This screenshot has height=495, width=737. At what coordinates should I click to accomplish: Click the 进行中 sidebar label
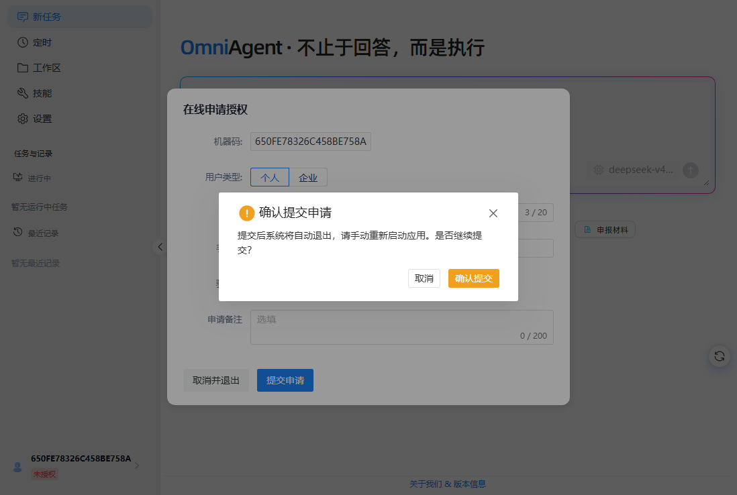click(40, 178)
